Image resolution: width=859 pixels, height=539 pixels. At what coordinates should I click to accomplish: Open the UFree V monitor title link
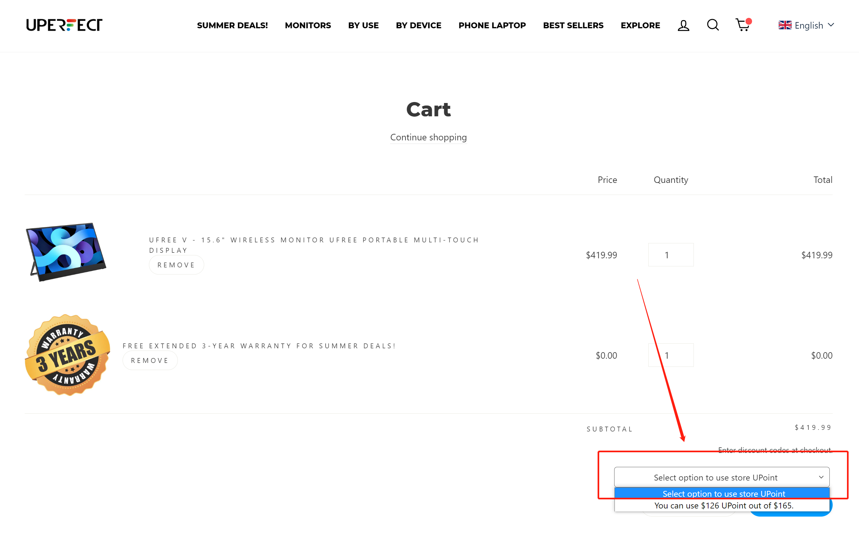point(313,245)
